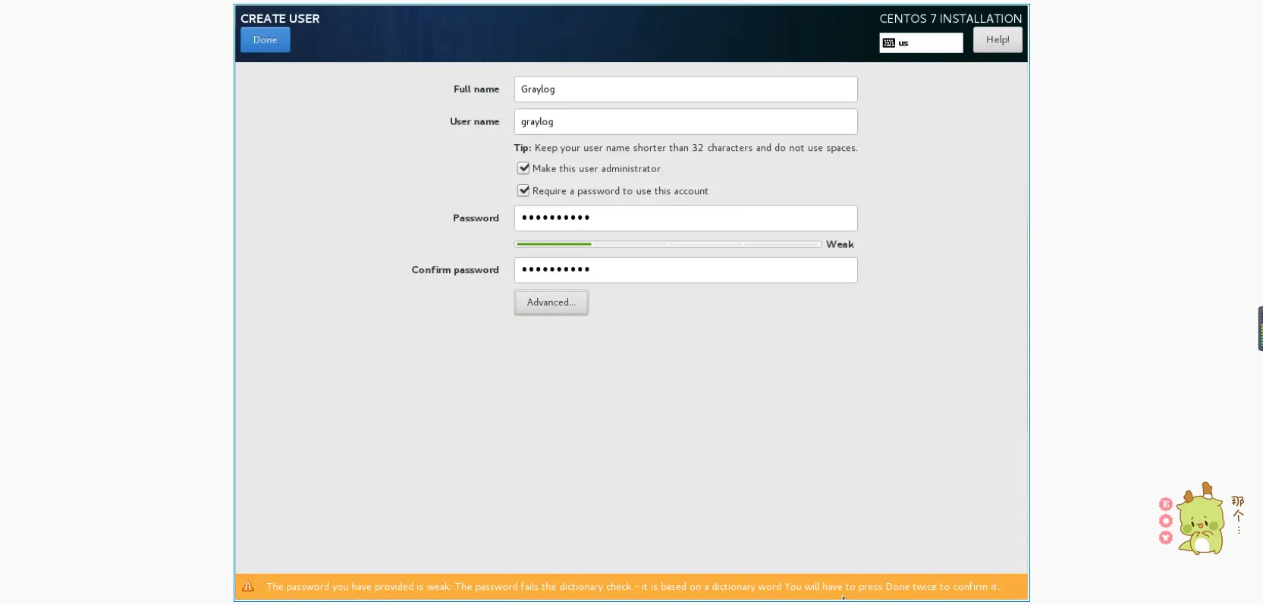
Task: Click the password strength bar
Action: pyautogui.click(x=668, y=244)
